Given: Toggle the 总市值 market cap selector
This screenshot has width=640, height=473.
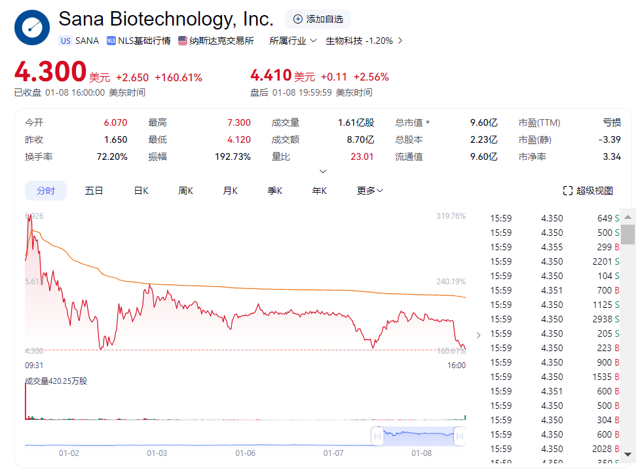Looking at the screenshot, I should point(428,123).
